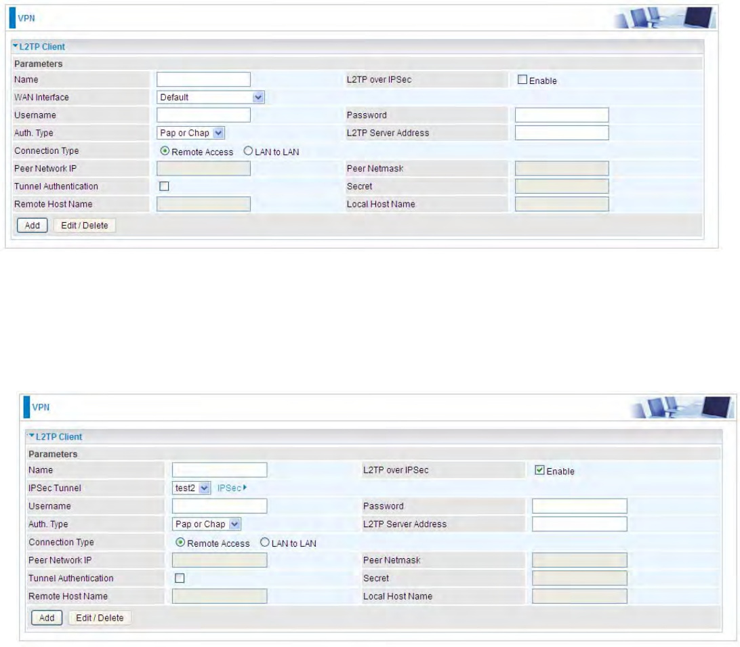
Task: Click Edit / Delete button in top panel
Action: click(85, 226)
